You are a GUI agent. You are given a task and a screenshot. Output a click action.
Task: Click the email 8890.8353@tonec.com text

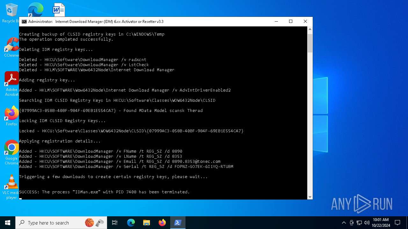(x=196, y=161)
